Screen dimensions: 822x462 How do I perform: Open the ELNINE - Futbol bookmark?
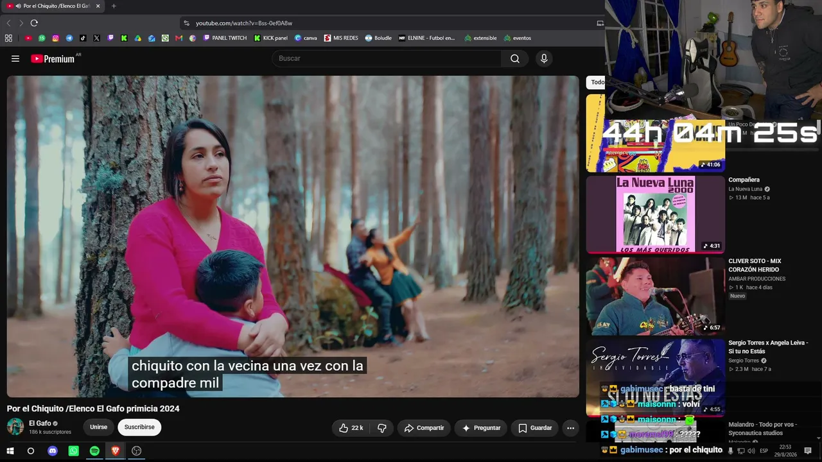coord(427,38)
